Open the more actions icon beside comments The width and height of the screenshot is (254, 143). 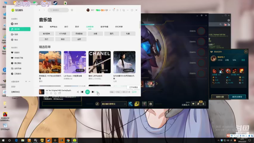(59, 93)
